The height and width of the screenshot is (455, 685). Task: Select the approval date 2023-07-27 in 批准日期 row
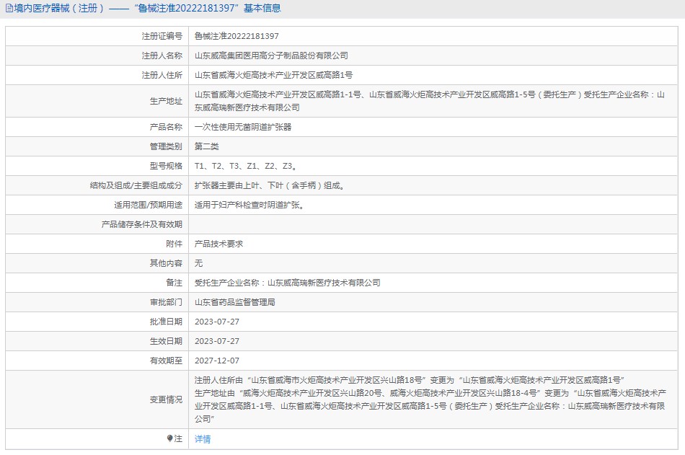[x=217, y=322]
